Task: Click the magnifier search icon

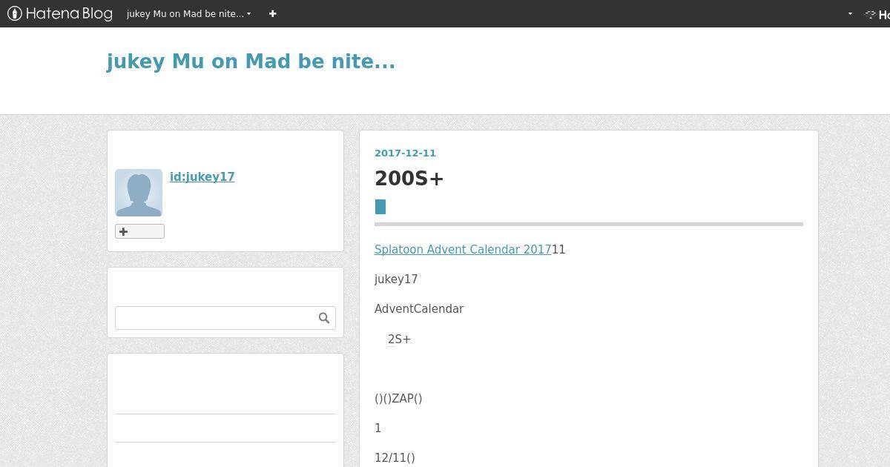Action: [324, 318]
